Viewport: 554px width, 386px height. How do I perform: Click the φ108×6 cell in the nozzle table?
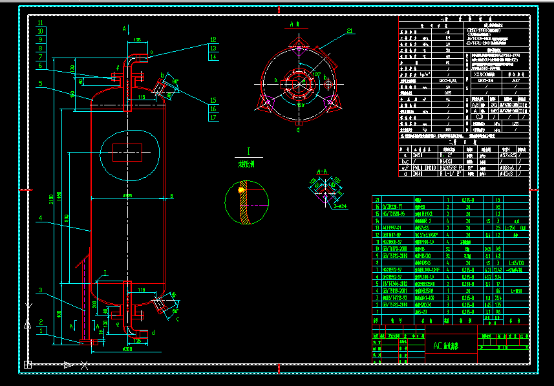tap(507, 167)
